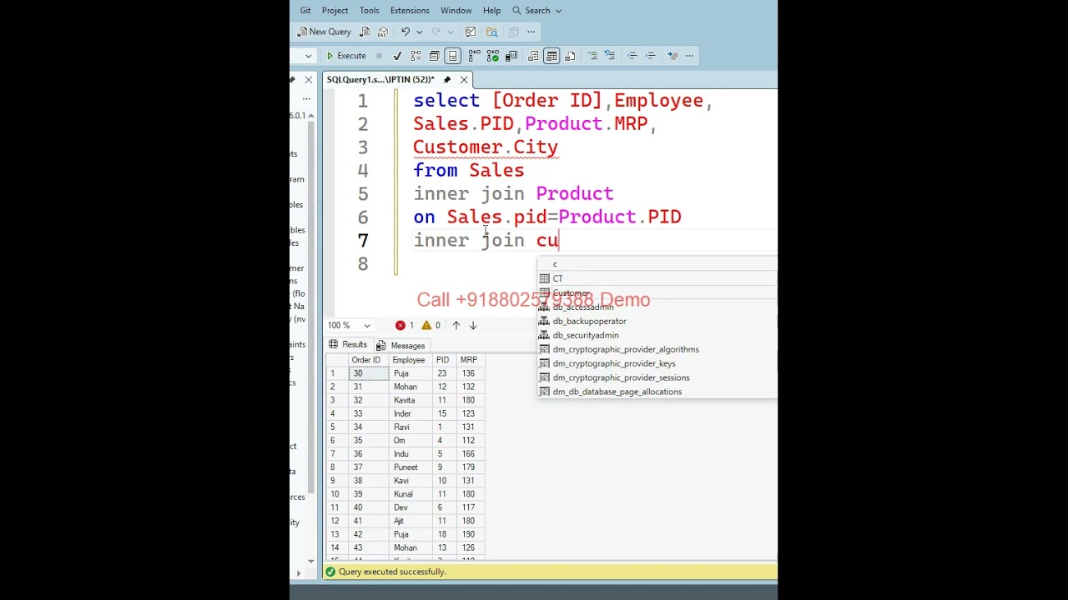Viewport: 1068px width, 600px height.
Task: Toggle Include Live Query Statistics
Action: pyautogui.click(x=492, y=56)
